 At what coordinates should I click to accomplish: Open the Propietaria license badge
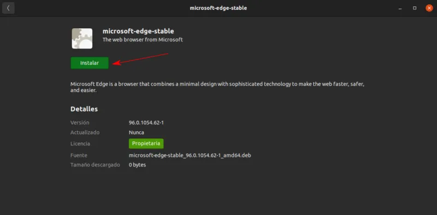146,144
